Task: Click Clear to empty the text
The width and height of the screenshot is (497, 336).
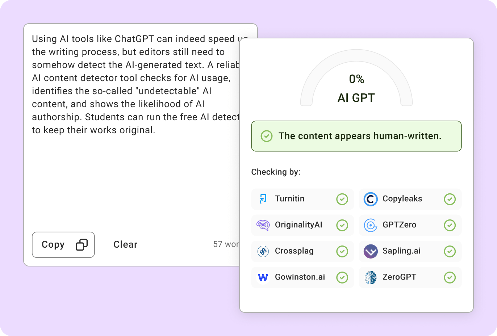Action: 125,244
